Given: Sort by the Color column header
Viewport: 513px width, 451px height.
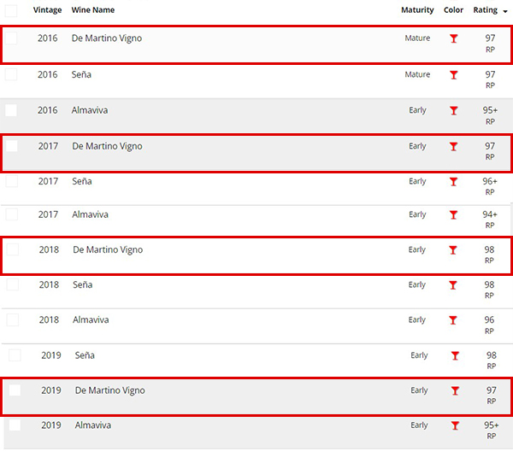Looking at the screenshot, I should coord(453,10).
